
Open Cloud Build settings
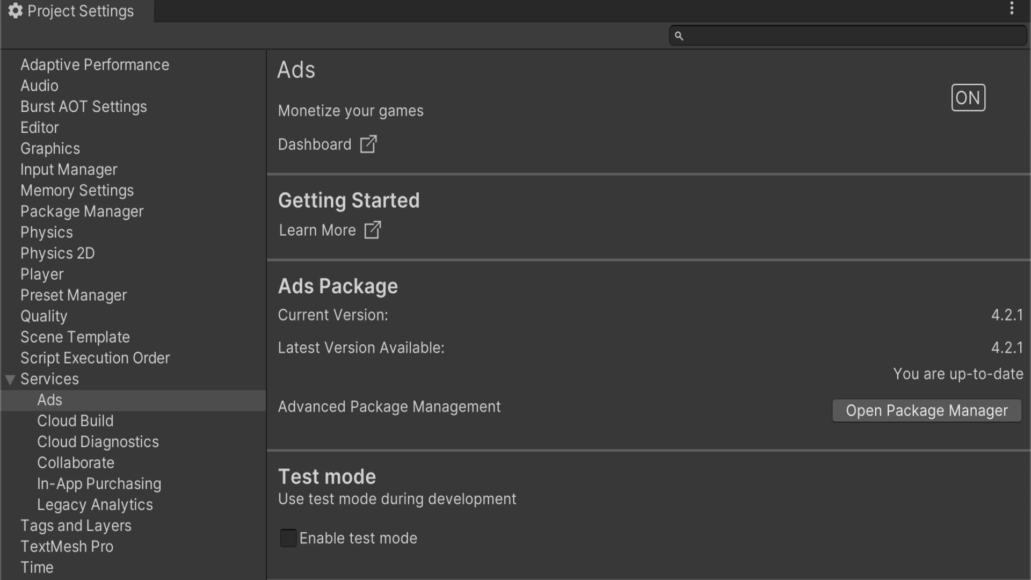tap(75, 421)
